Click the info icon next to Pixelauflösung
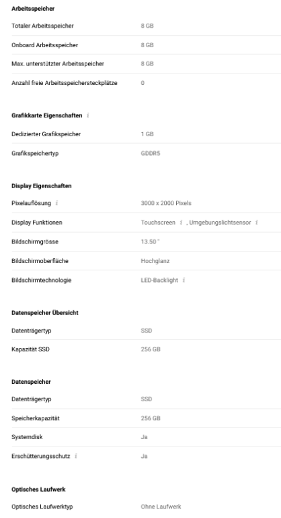The width and height of the screenshot is (281, 518). 56,203
